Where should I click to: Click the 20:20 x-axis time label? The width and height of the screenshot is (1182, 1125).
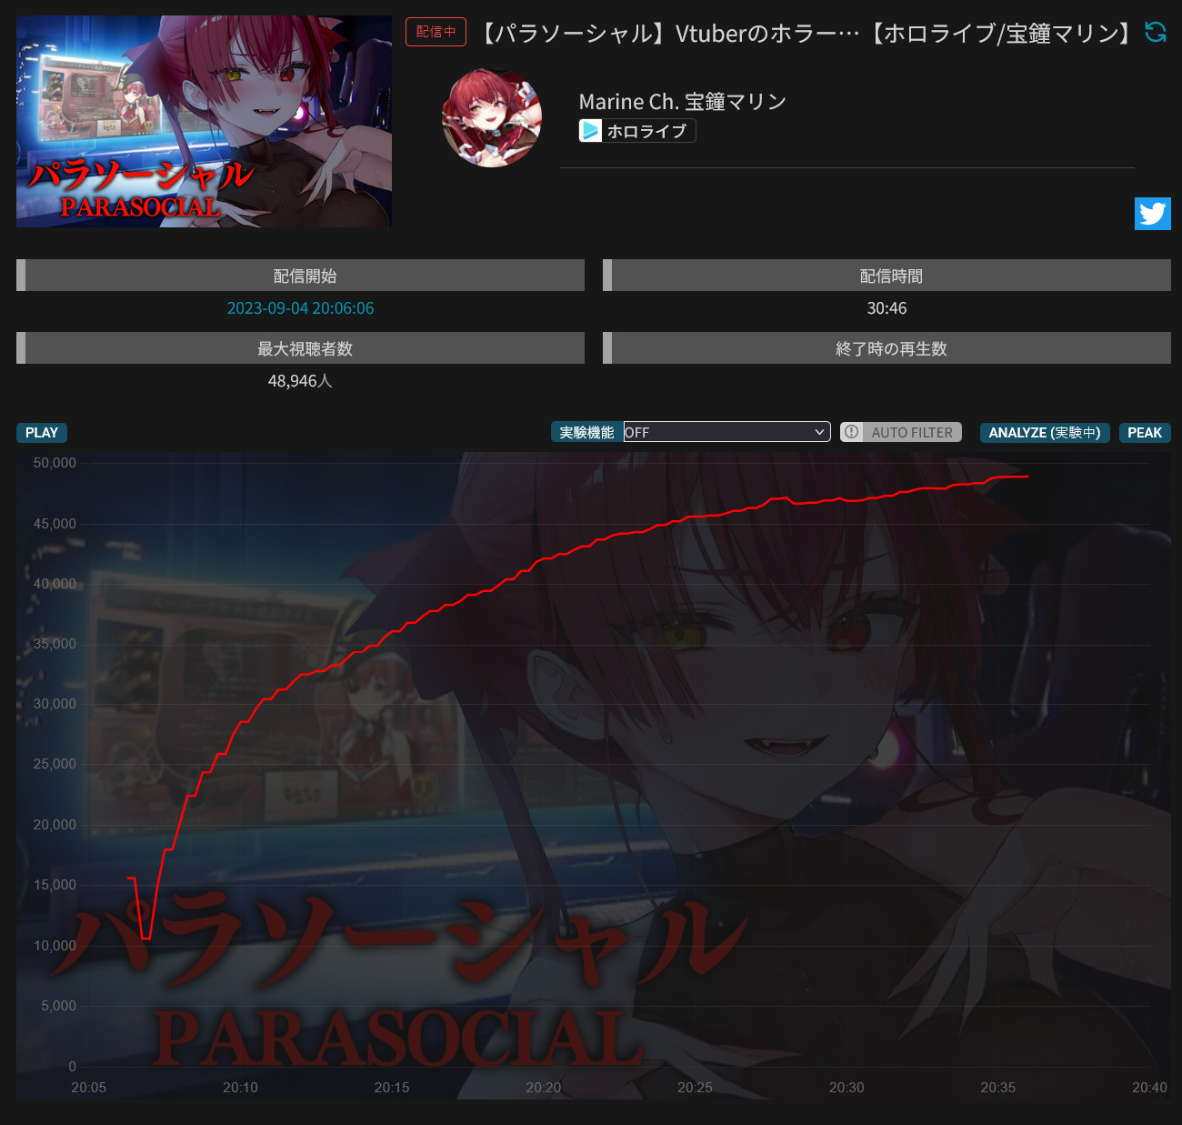click(544, 1088)
